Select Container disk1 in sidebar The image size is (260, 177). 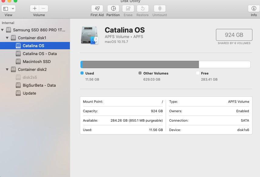35,38
